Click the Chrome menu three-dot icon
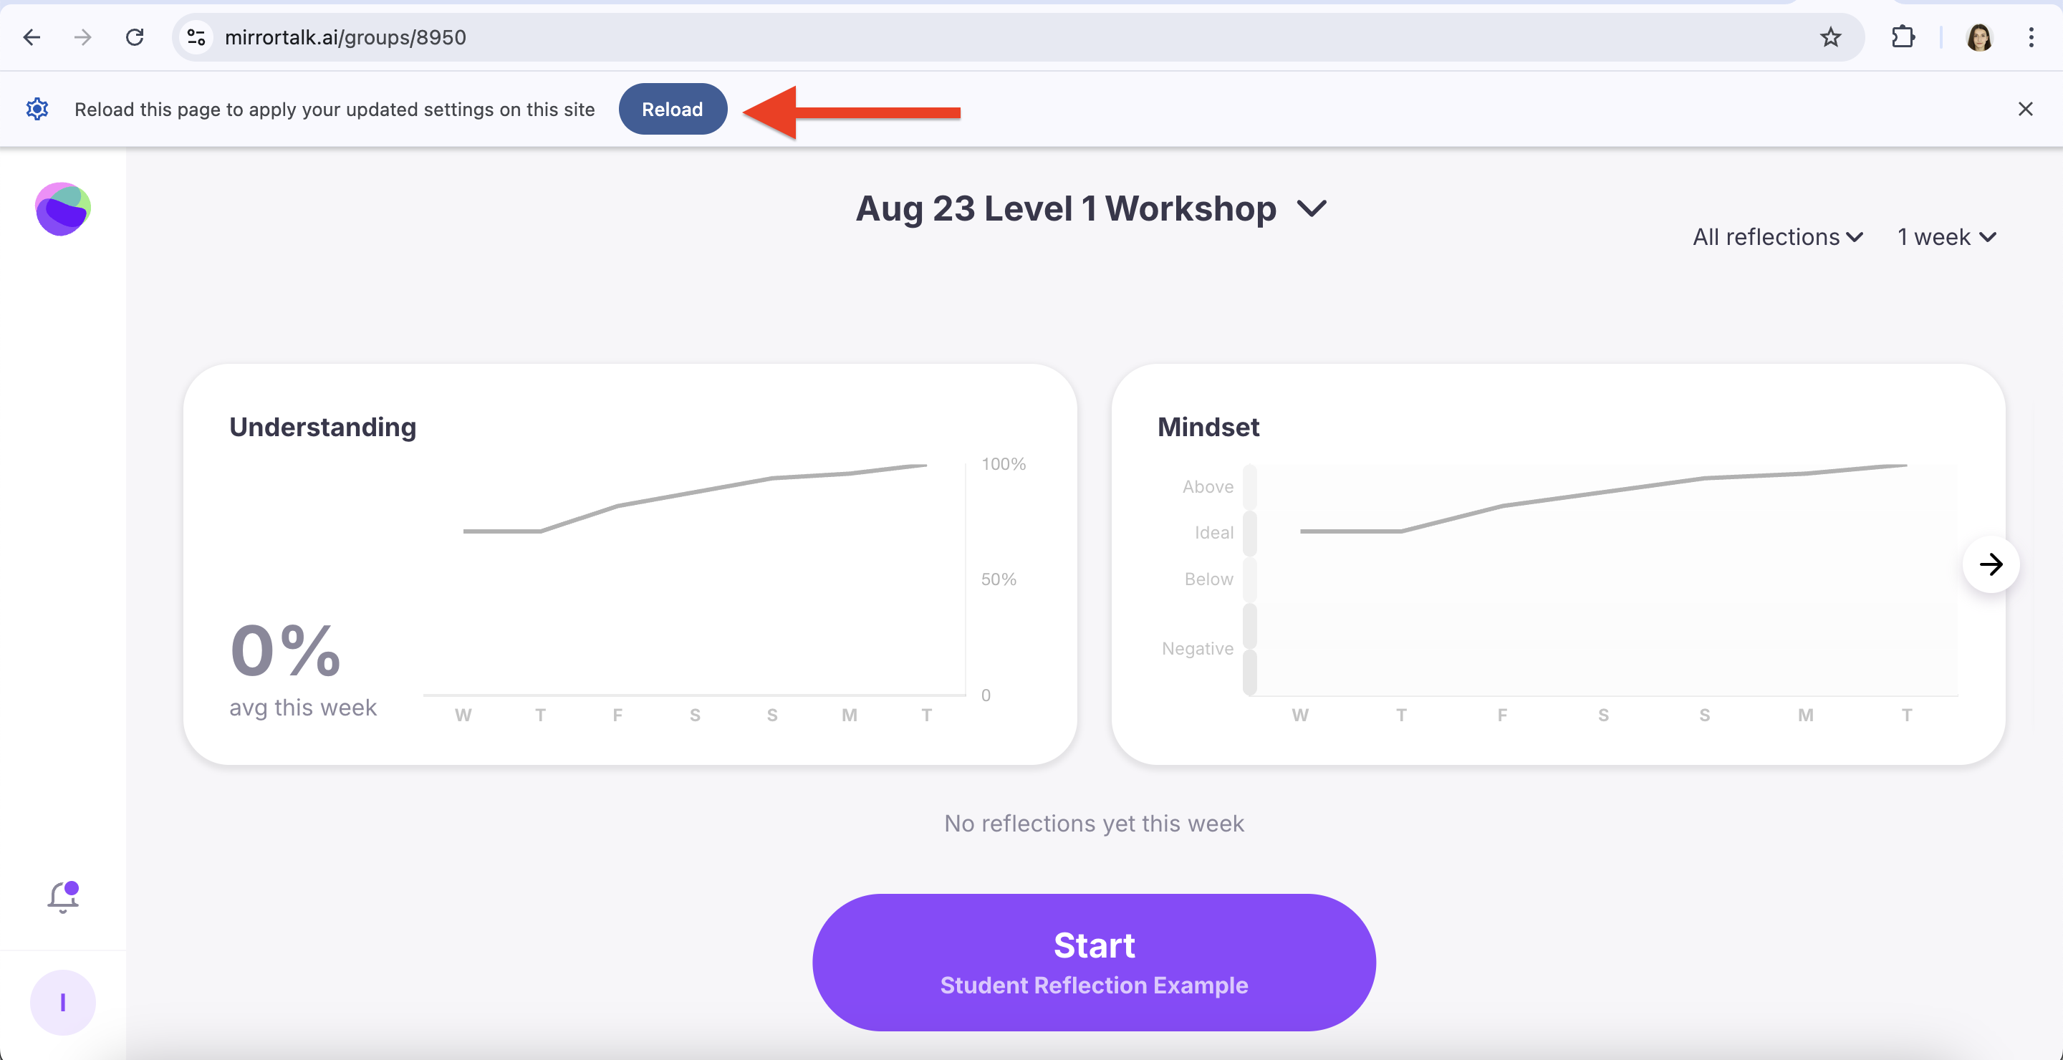Viewport: 2063px width, 1060px height. pos(2032,37)
